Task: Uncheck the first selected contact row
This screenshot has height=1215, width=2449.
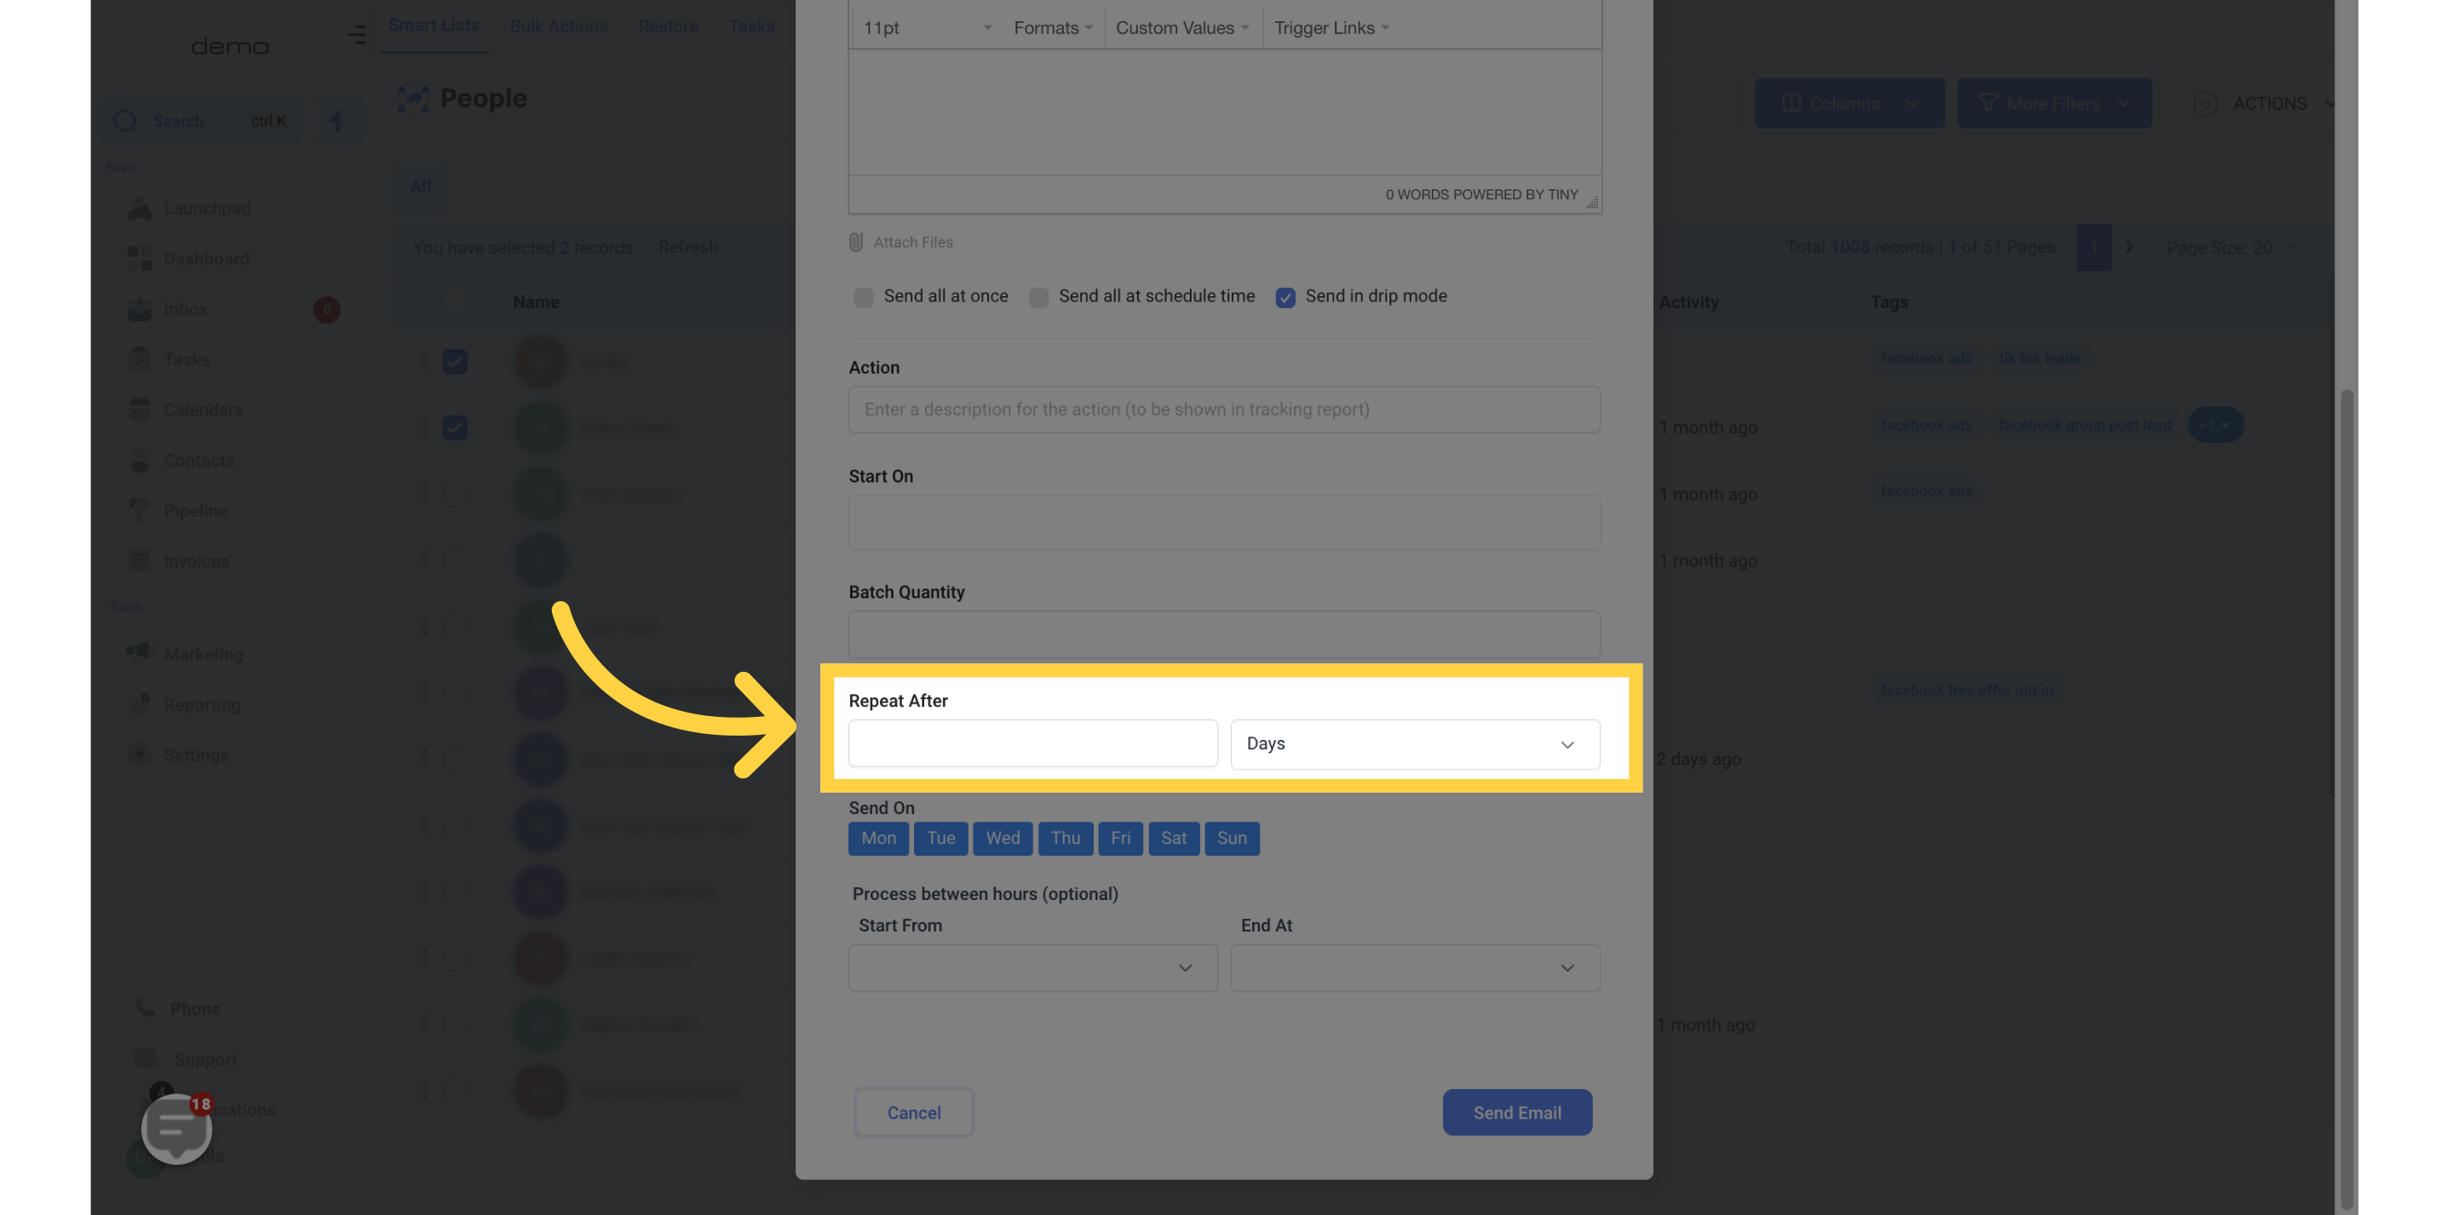Action: (454, 362)
